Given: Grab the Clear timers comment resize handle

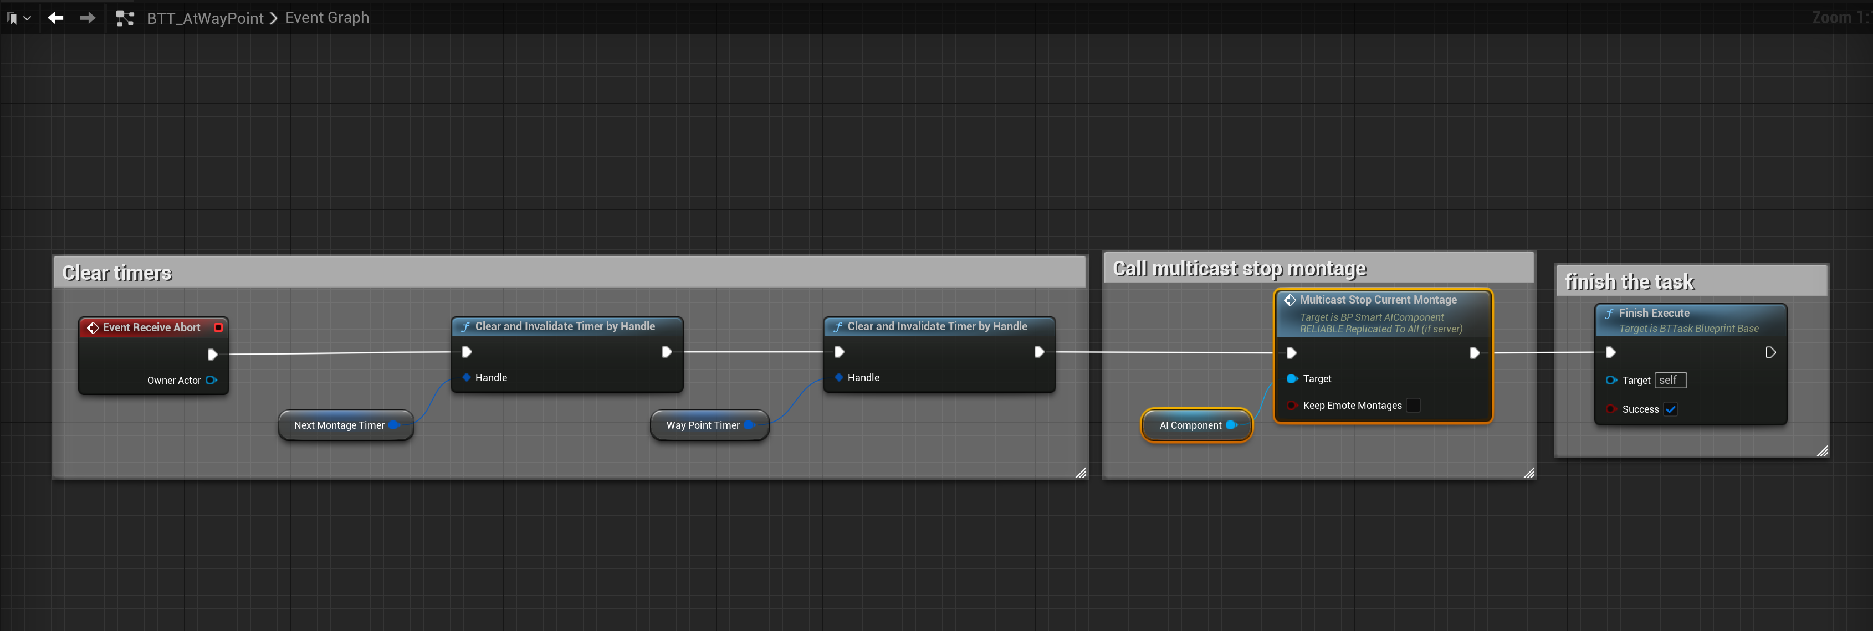Looking at the screenshot, I should tap(1081, 473).
